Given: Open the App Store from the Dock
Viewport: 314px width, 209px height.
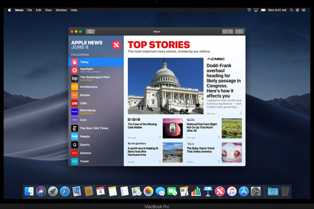Looking at the screenshot, I should 244,191.
